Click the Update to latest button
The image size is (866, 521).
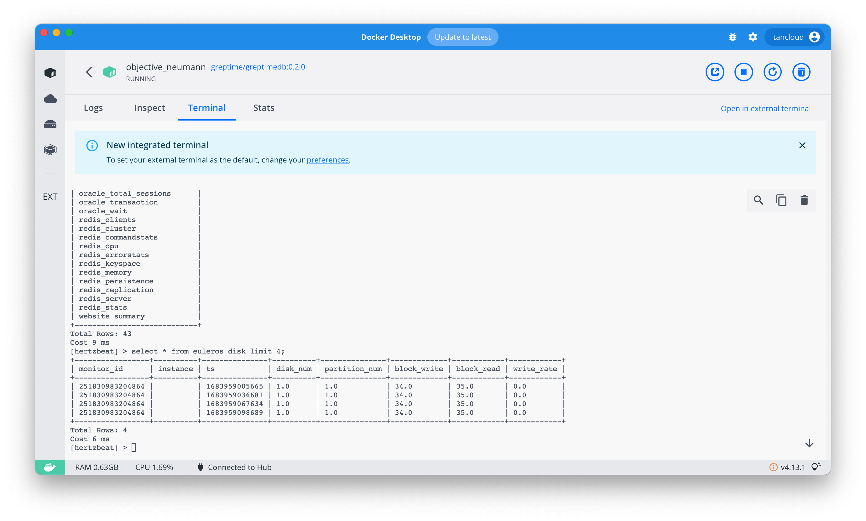[x=462, y=37]
